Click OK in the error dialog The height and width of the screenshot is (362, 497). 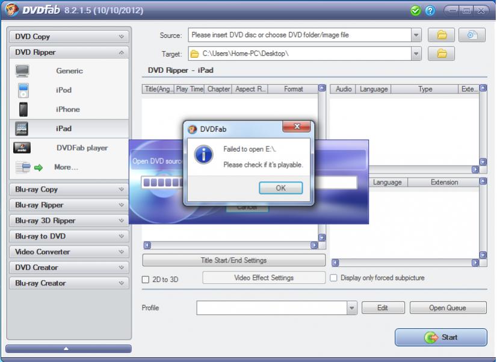280,188
